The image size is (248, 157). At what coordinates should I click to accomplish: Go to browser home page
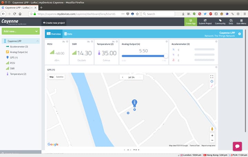[20, 14]
